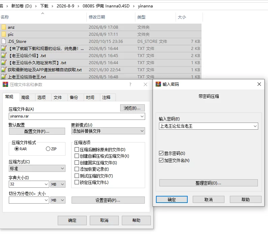268x235 pixels.
Task: Enable 锁定压缩文件 option
Action: (x=77, y=182)
